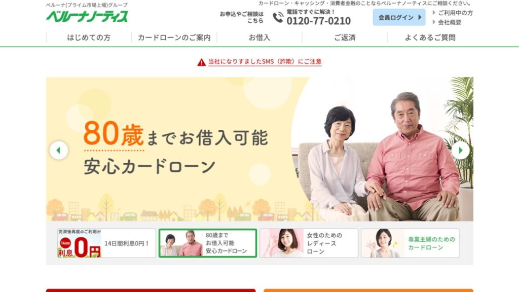Select the 80歳まで安心カードローン thumbnail

coord(207,243)
